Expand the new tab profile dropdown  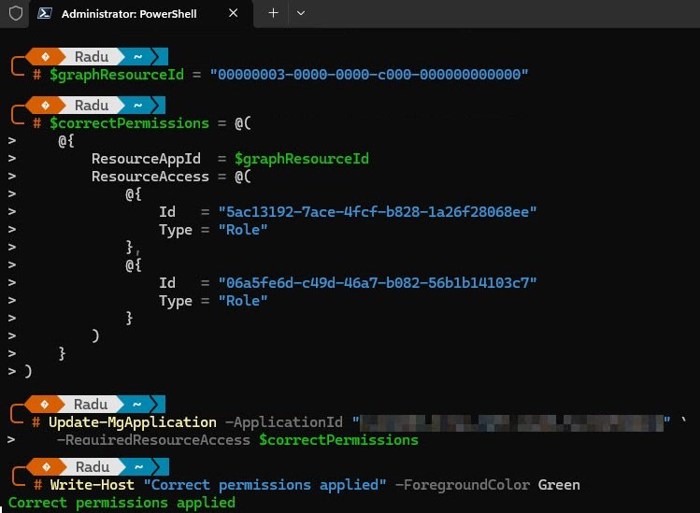(x=300, y=13)
